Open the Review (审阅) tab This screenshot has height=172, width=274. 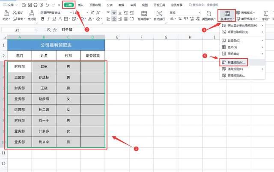pos(133,5)
